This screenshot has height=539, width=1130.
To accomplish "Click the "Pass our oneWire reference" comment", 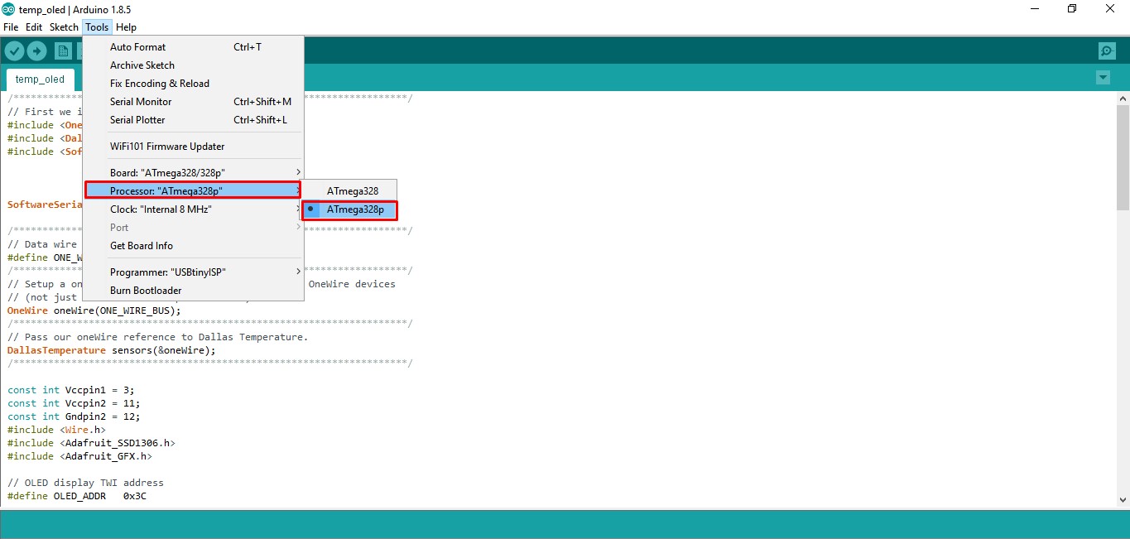I will coord(157,337).
